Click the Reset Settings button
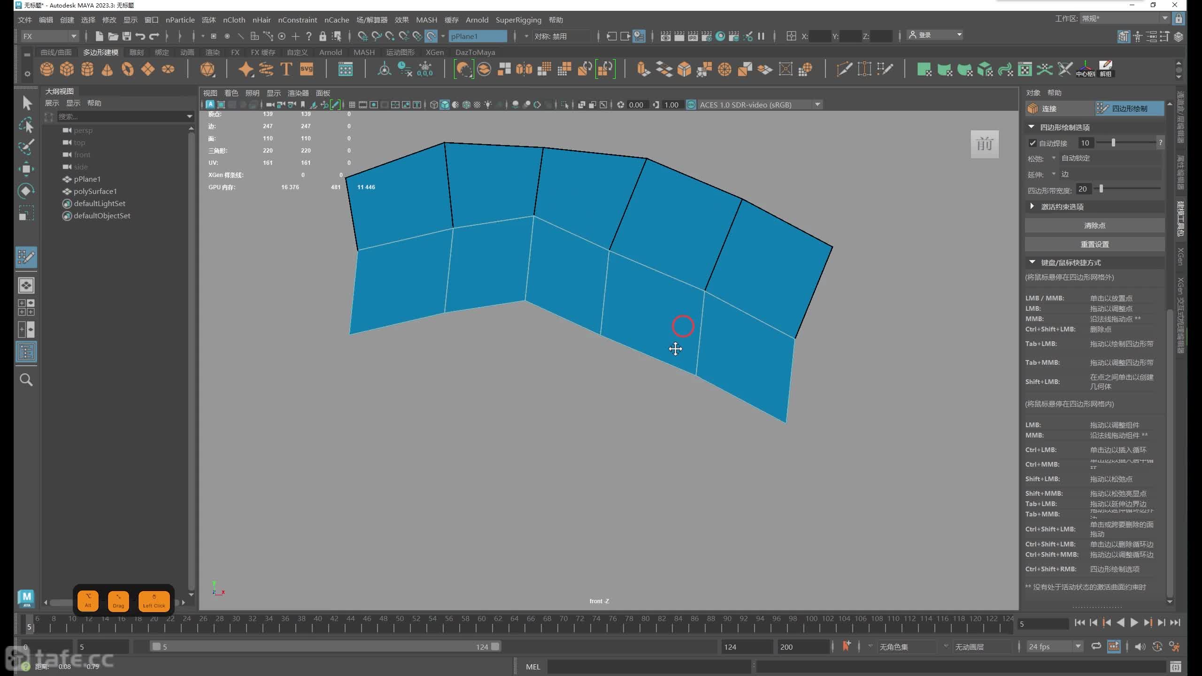 1094,245
